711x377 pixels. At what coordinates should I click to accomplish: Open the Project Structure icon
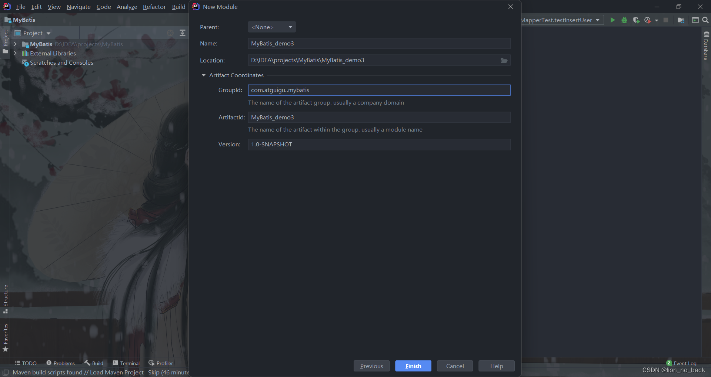(x=681, y=20)
